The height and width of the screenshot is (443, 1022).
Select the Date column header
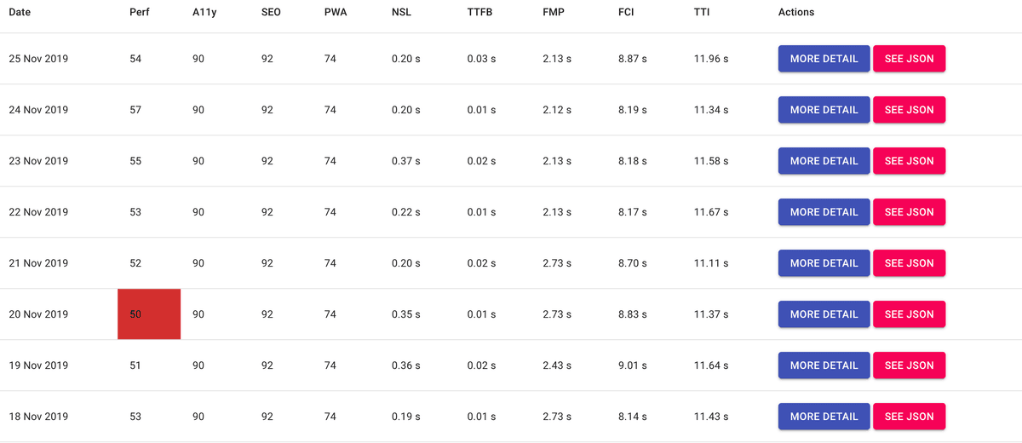[20, 13]
